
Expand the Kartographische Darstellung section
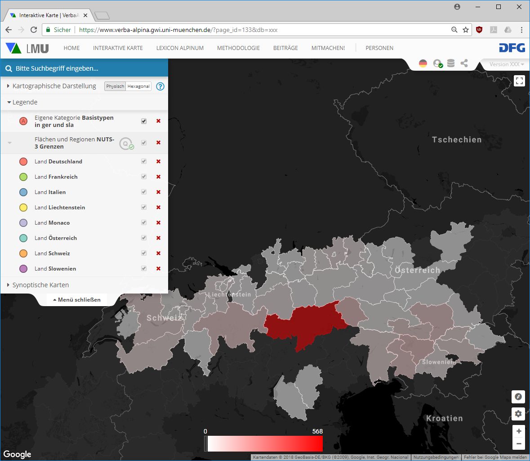click(x=54, y=86)
